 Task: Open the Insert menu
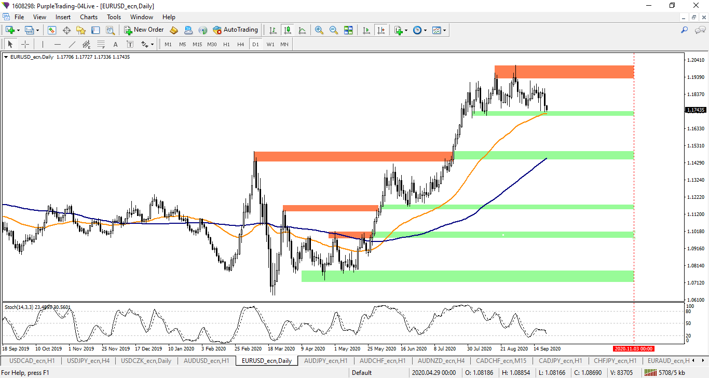point(63,17)
